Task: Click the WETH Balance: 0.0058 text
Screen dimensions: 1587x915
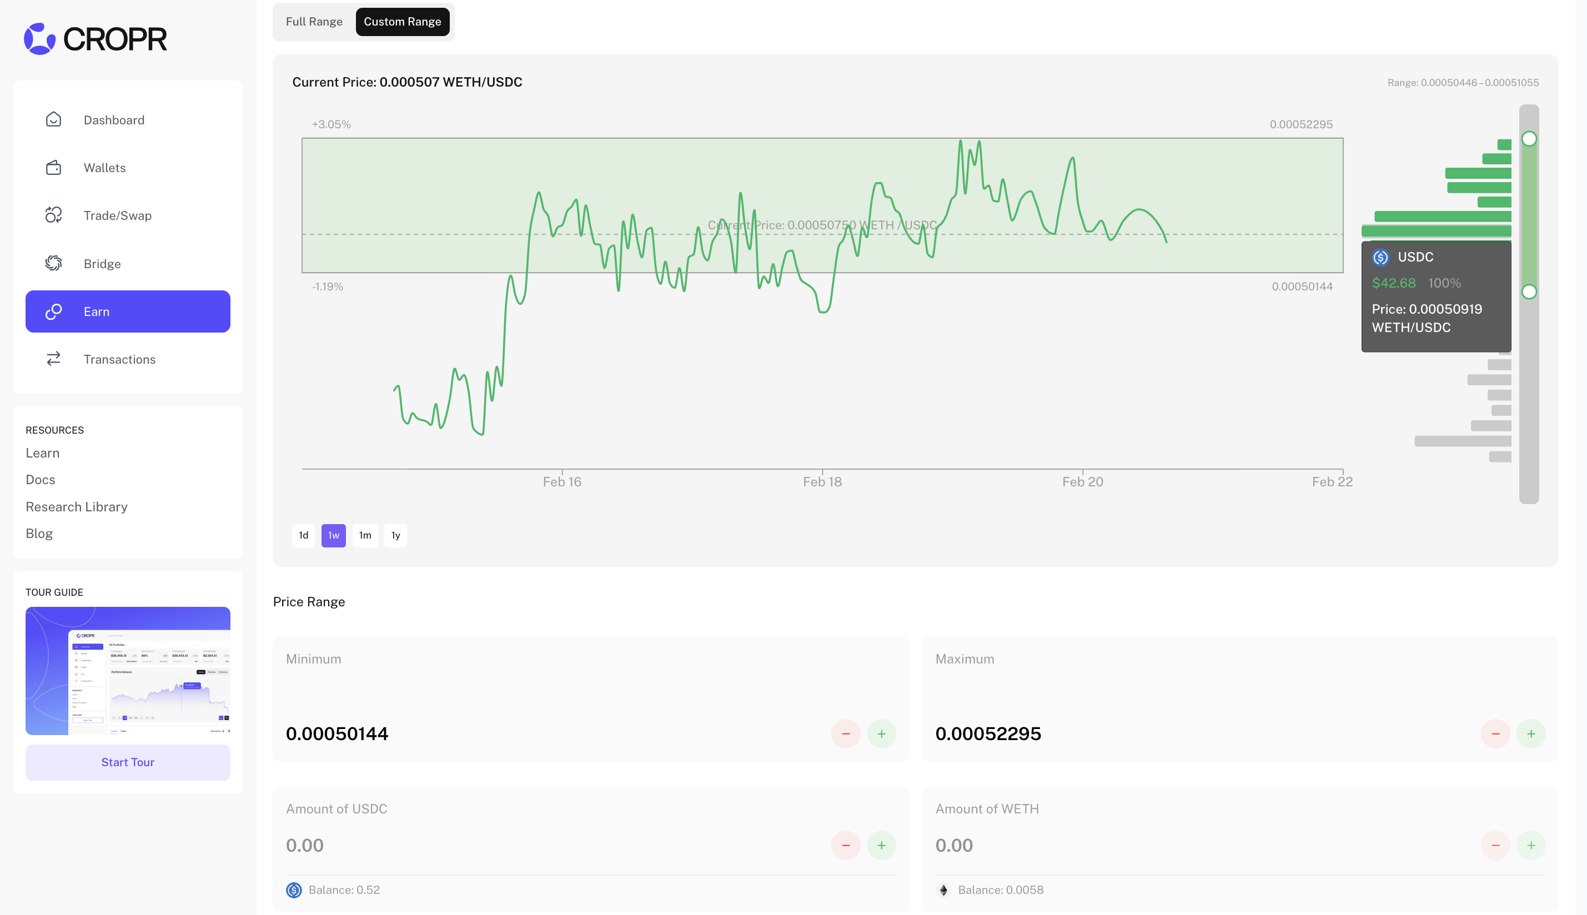Action: tap(1001, 890)
